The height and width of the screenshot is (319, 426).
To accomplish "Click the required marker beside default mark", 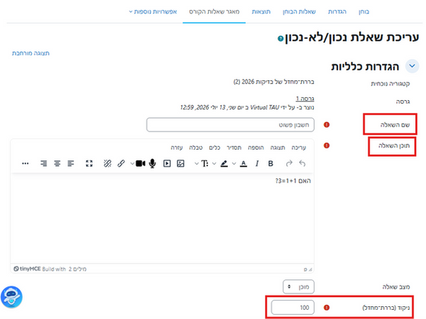I will (327, 308).
